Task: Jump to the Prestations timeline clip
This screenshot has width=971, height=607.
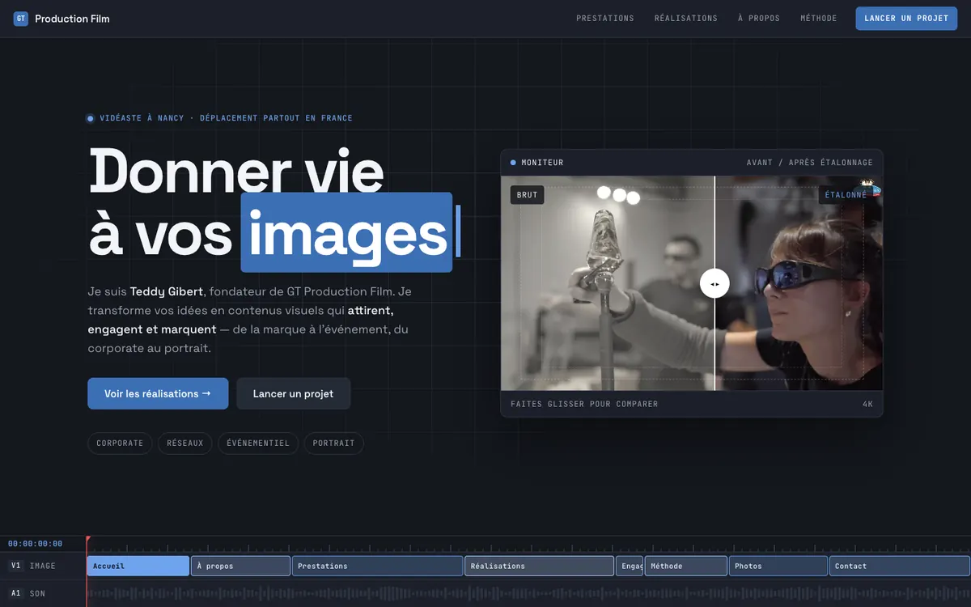Action: tap(377, 566)
